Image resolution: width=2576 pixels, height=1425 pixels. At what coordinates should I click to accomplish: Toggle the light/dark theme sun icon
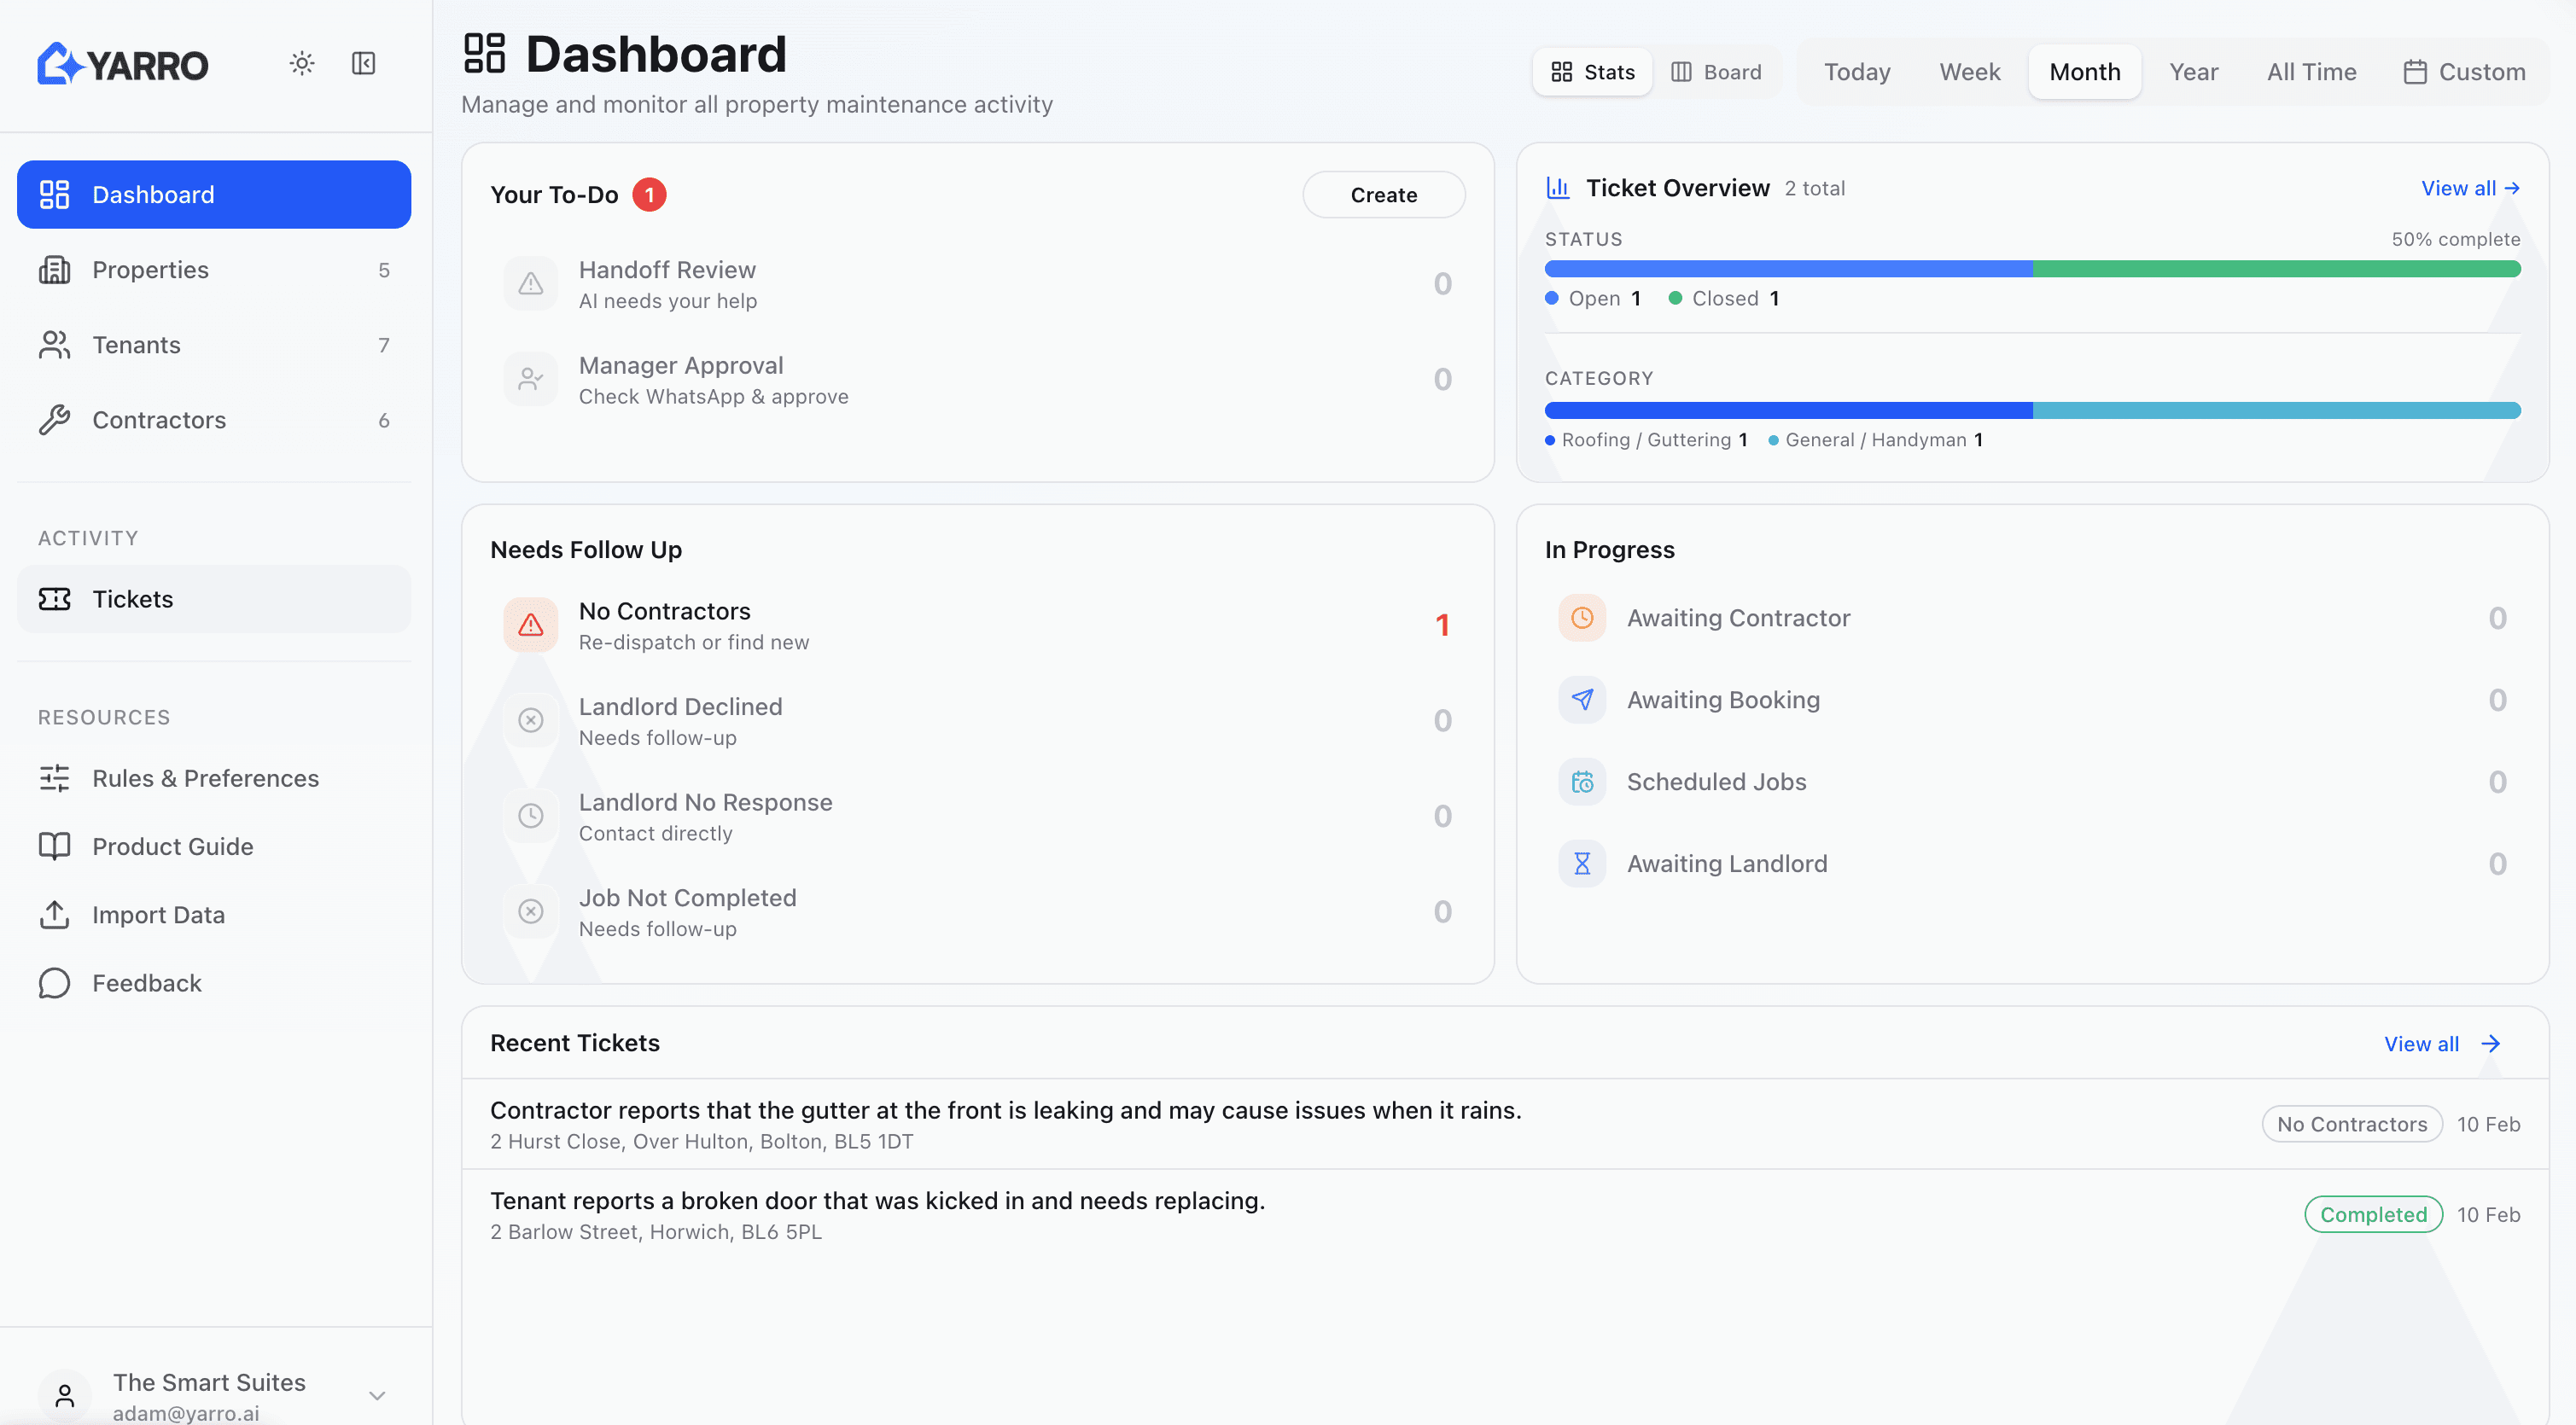tap(302, 64)
